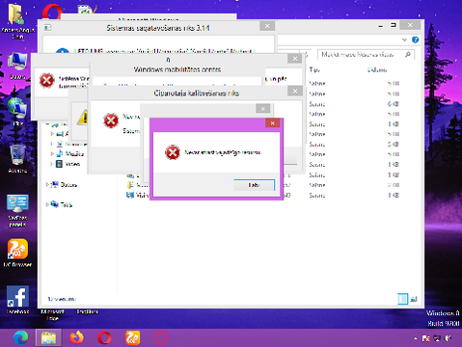This screenshot has width=462, height=347.
Task: Close the front purple error dialog
Action: tap(272, 123)
